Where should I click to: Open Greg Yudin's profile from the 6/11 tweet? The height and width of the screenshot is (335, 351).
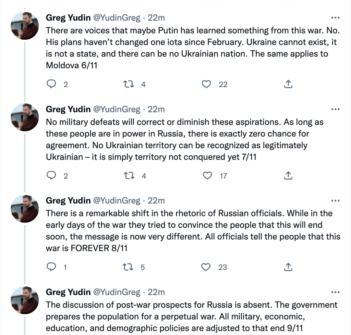[x=68, y=18]
